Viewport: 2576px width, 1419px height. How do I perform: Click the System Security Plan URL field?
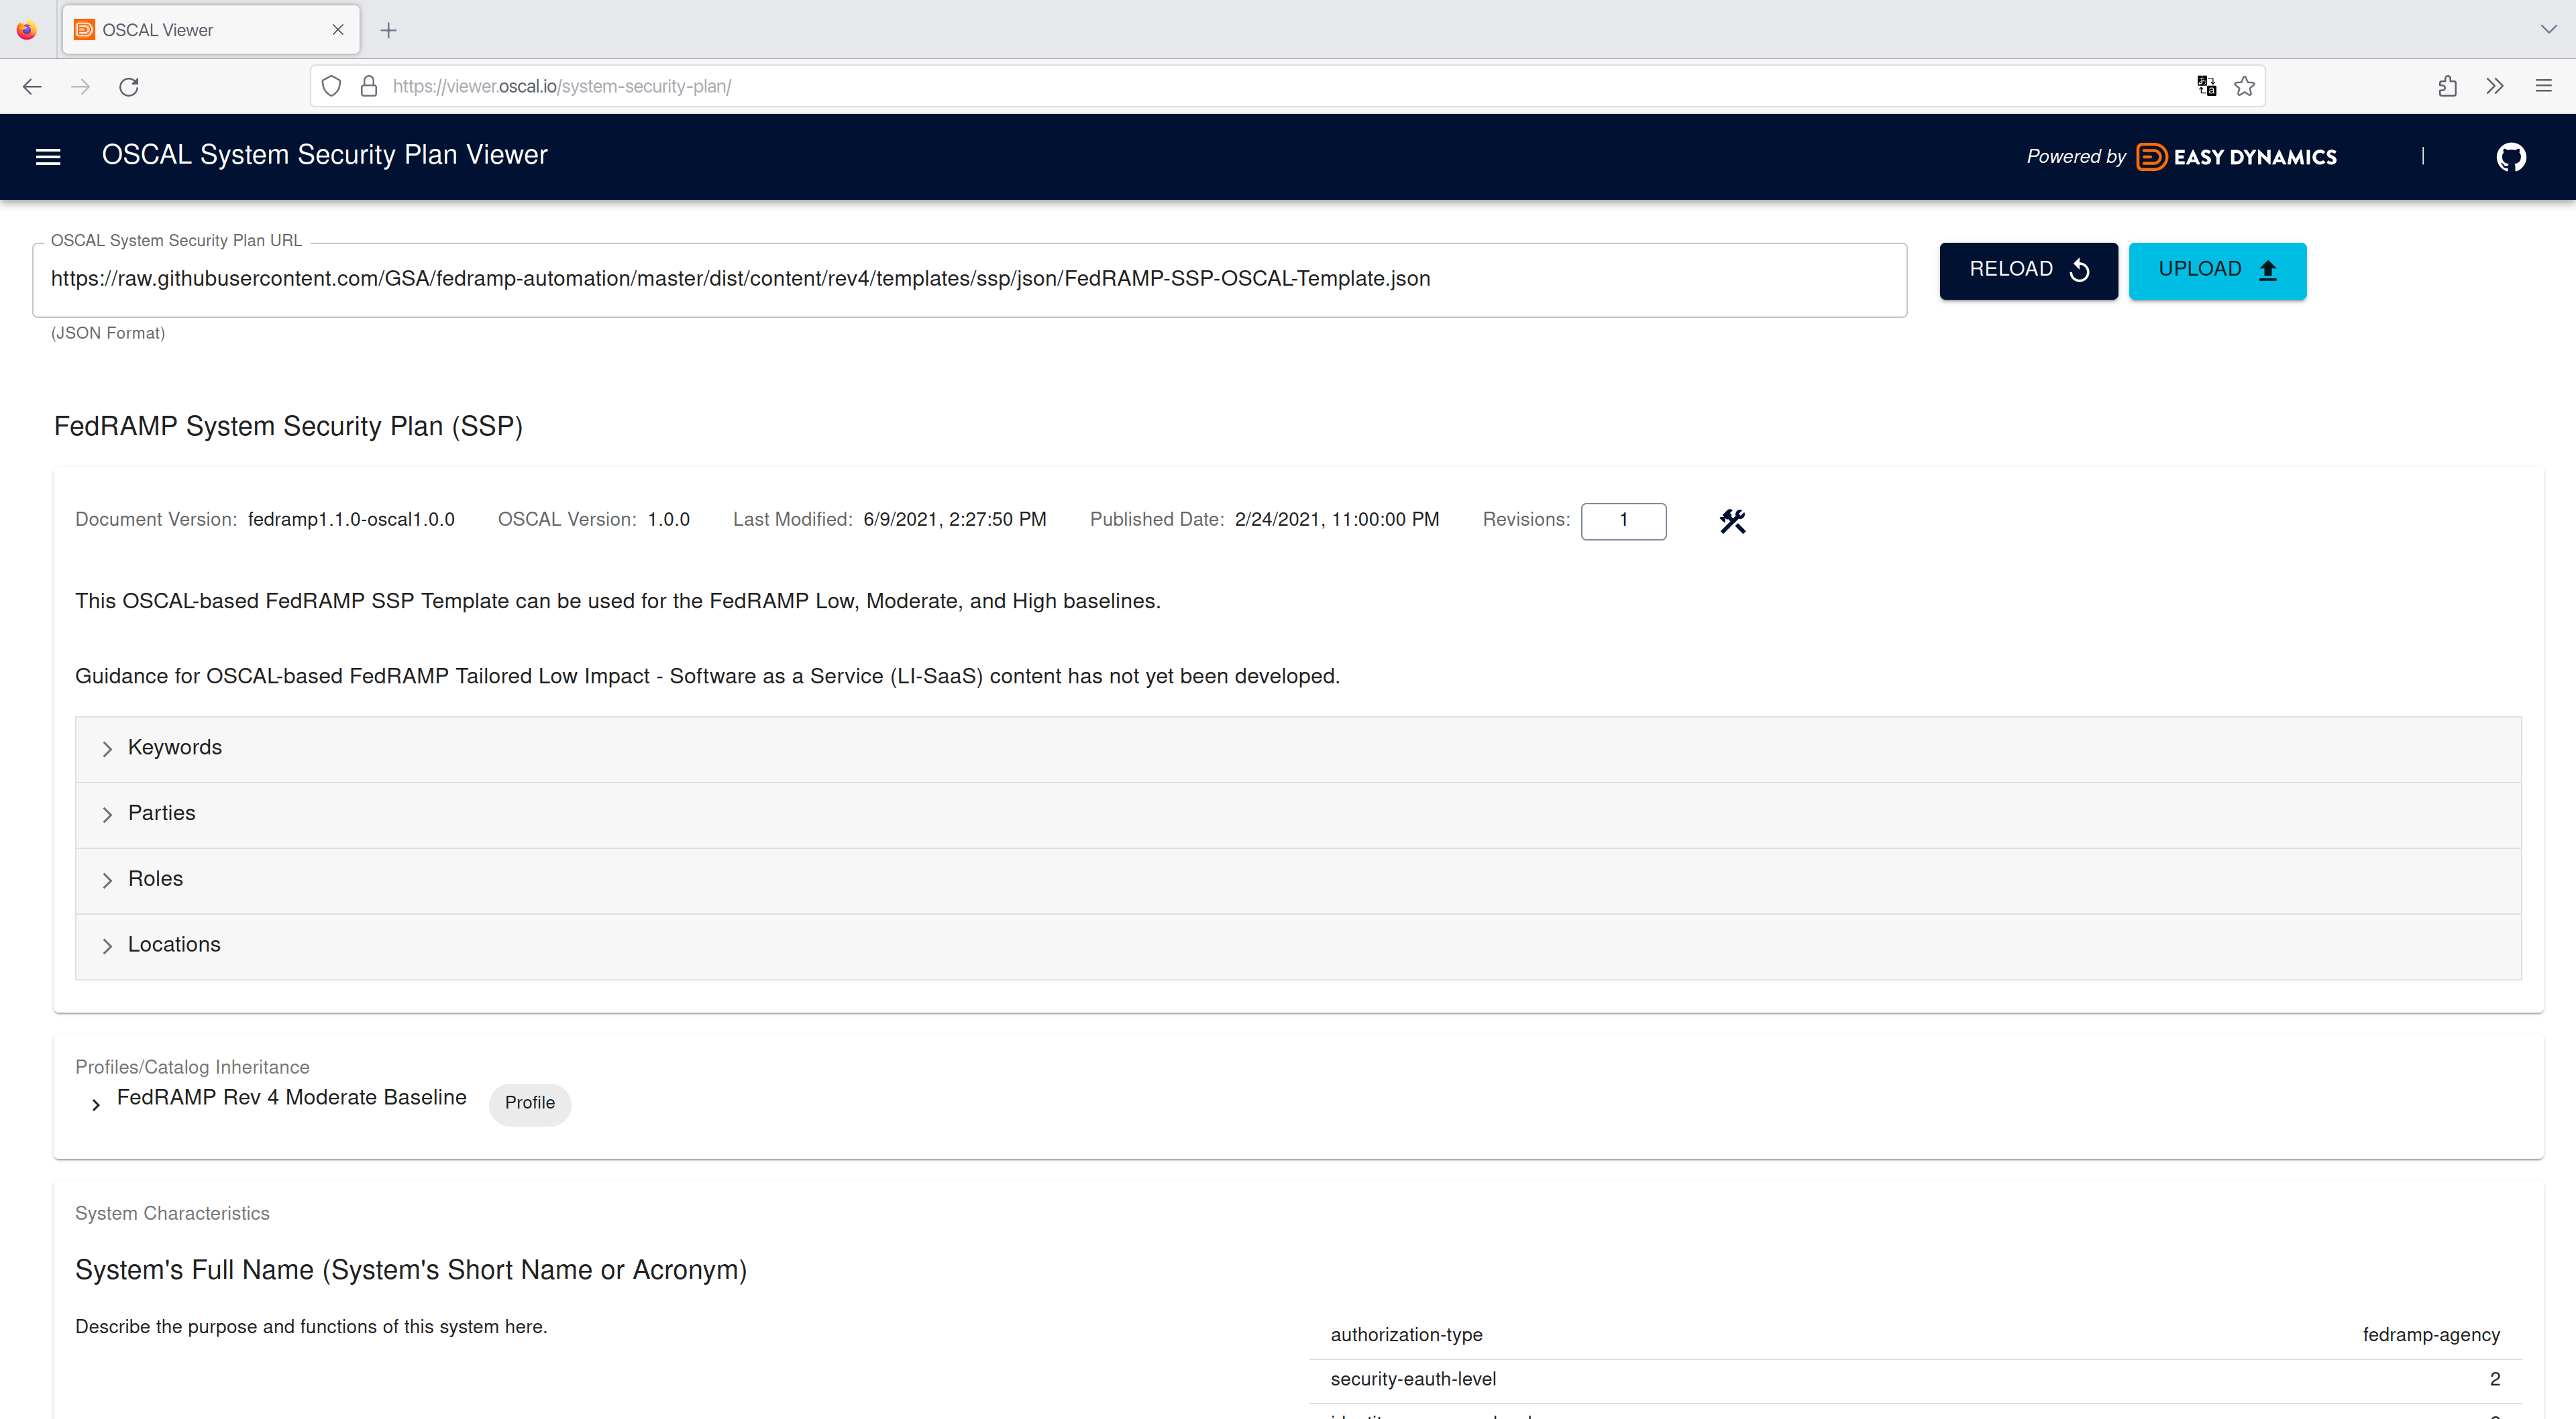[x=968, y=279]
